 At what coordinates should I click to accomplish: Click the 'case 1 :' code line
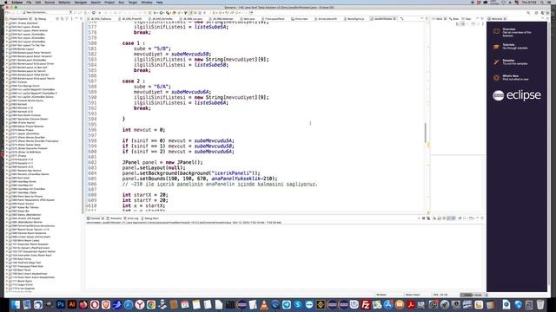(x=133, y=43)
